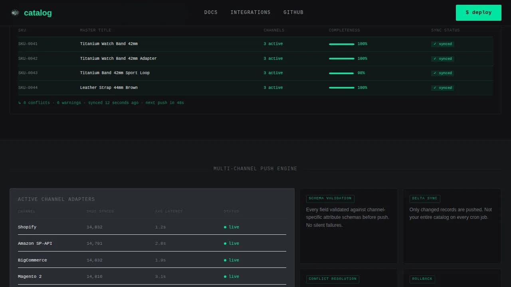The image size is (511, 287).
Task: Click the MASTER TITLE column header
Action: (x=96, y=30)
